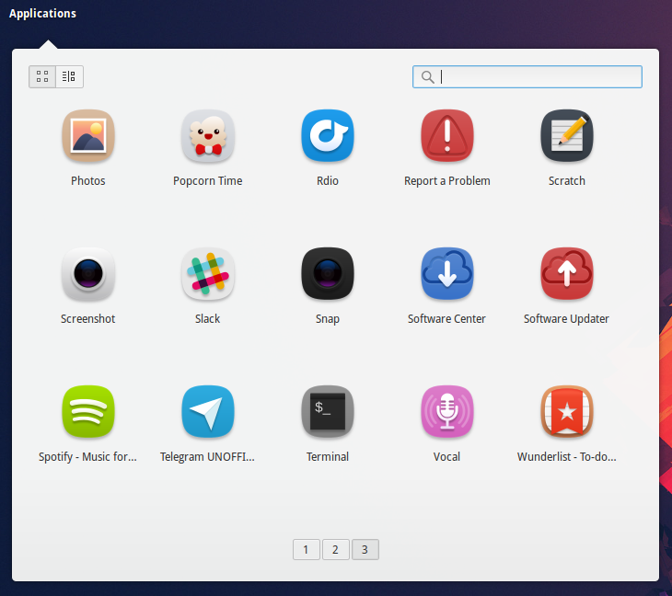
Task: Launch Software Updater
Action: click(566, 274)
